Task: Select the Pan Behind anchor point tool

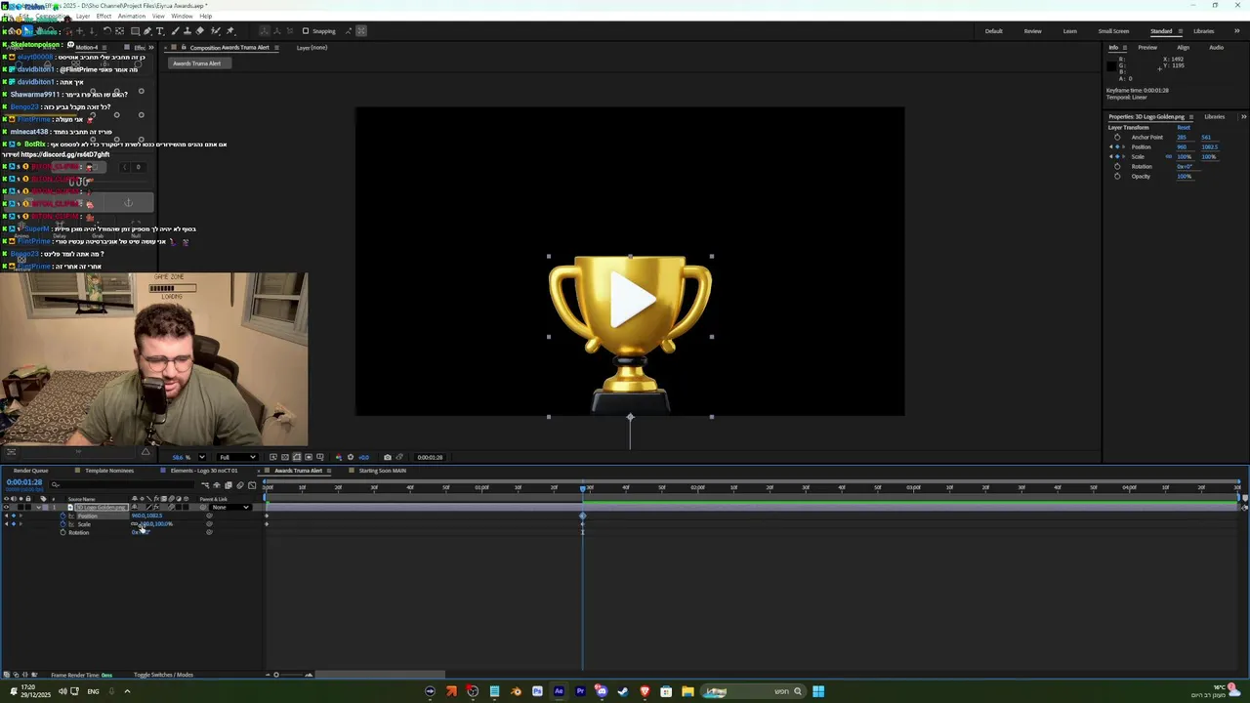Action: tap(119, 31)
